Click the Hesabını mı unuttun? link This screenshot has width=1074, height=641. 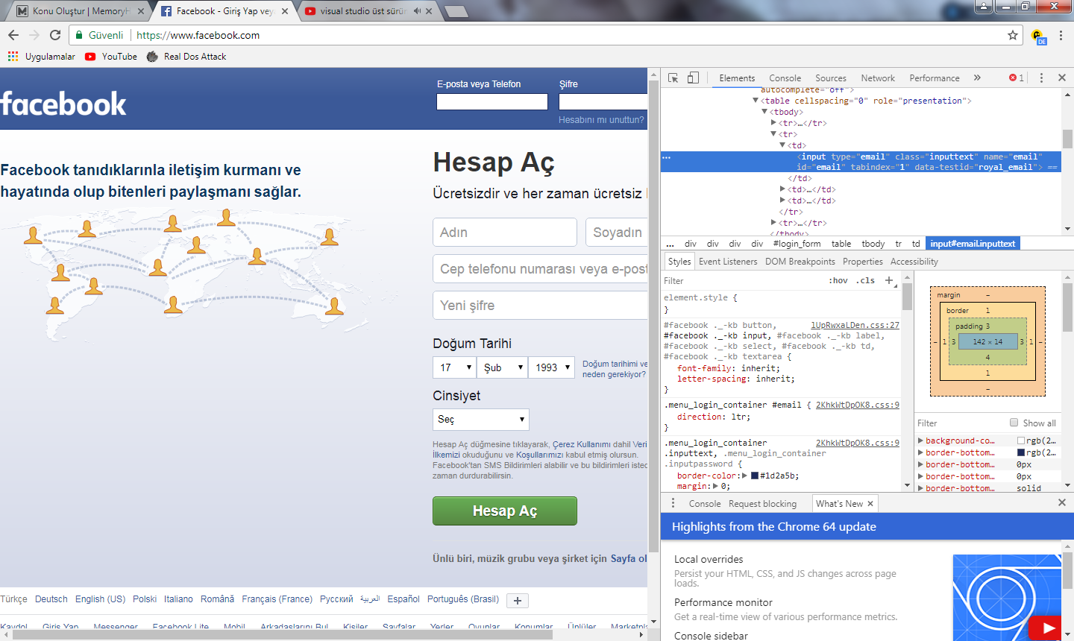tap(601, 119)
